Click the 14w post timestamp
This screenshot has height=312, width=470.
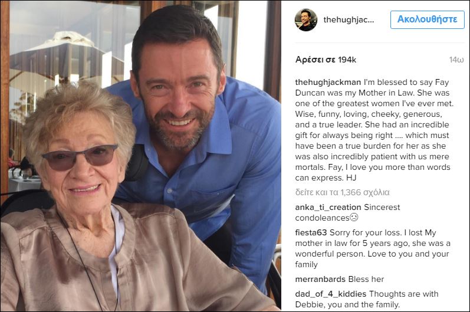[x=456, y=60]
